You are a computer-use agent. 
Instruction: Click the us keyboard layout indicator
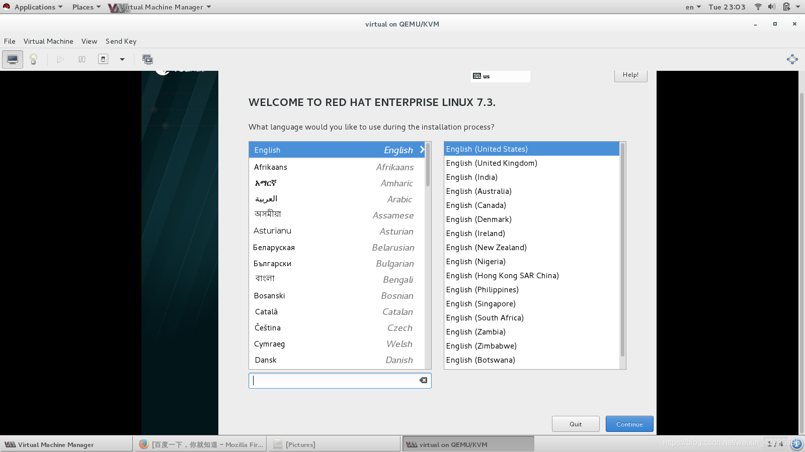coord(501,76)
